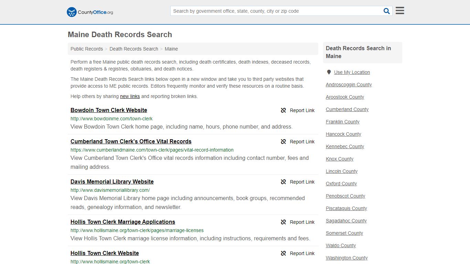Report Link for Davis Memorial Library Website
This screenshot has height=264, width=470.
pos(302,182)
